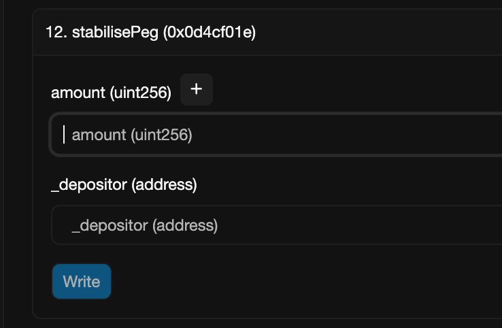Click inside the _depositor placeholder text
The image size is (502, 328).
click(145, 225)
